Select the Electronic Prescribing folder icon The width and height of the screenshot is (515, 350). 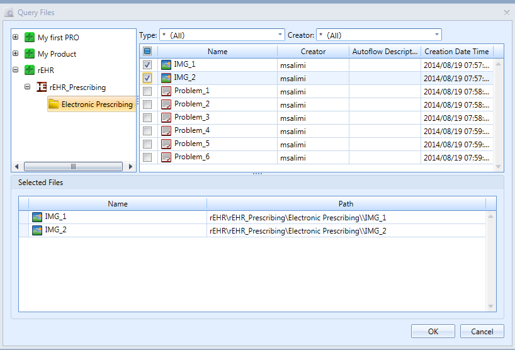54,104
